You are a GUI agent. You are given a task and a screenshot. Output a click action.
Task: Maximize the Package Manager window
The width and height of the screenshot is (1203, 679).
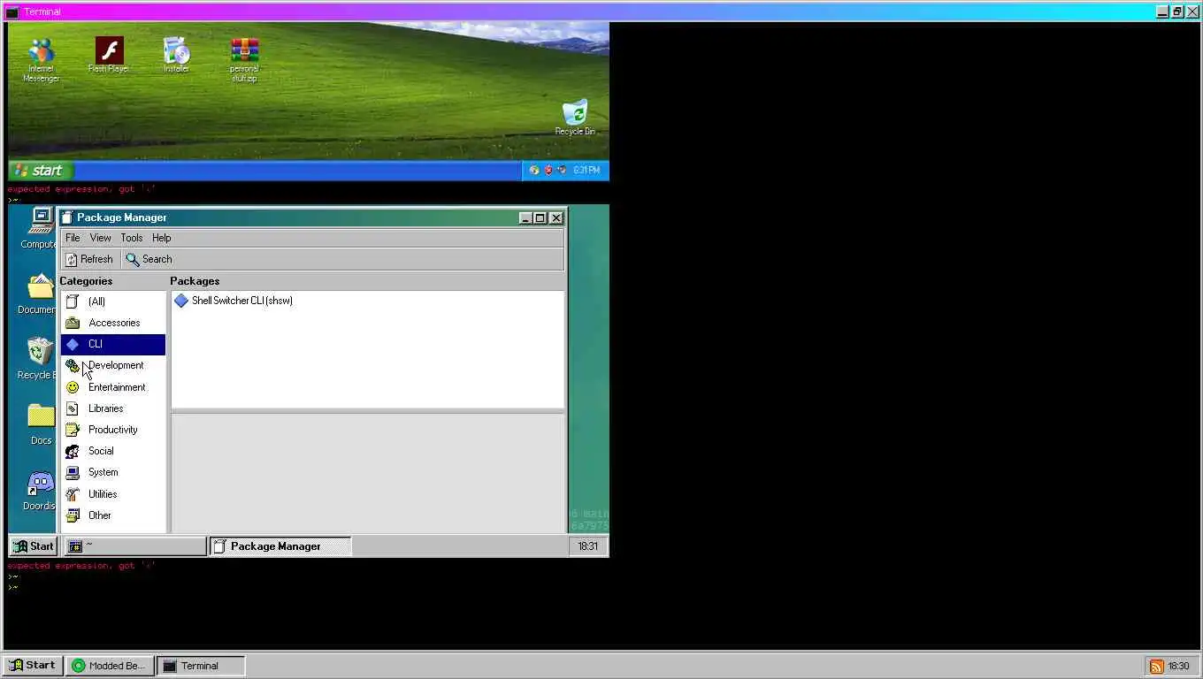[540, 217]
